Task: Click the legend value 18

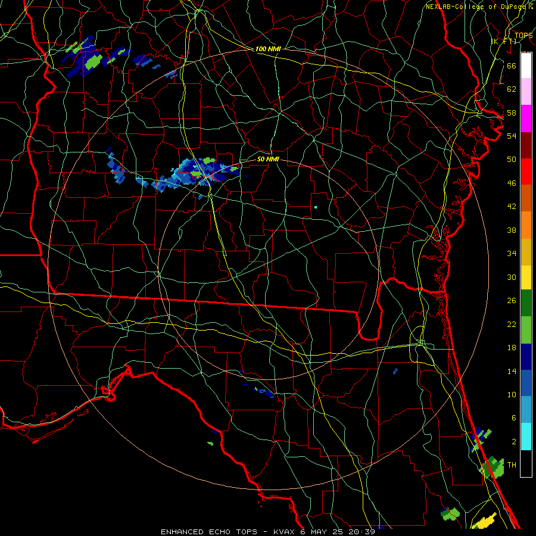Action: [x=512, y=348]
